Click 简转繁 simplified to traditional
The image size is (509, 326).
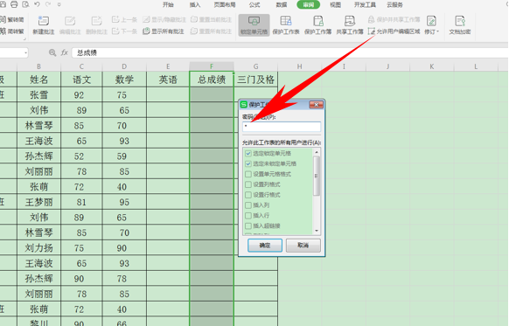(12, 31)
